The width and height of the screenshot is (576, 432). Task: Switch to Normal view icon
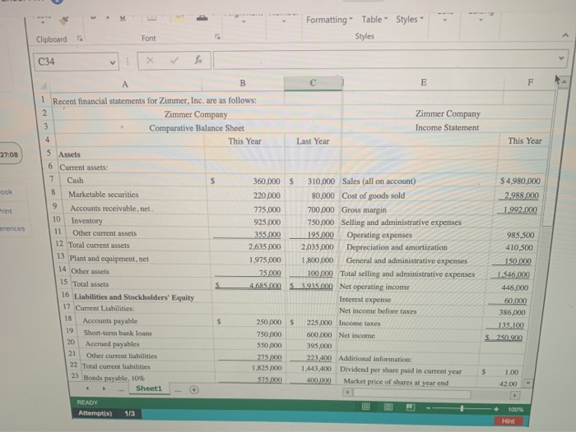coord(366,407)
